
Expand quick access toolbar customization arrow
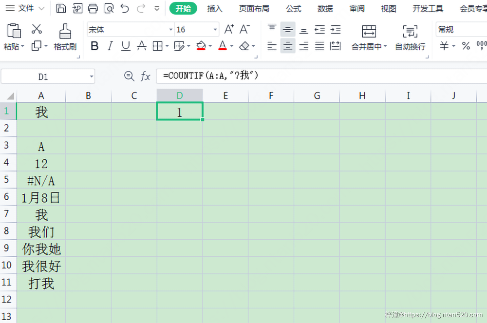tap(157, 9)
